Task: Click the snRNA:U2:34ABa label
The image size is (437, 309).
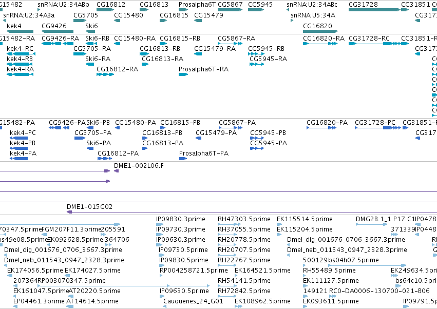Action: pyautogui.click(x=29, y=15)
